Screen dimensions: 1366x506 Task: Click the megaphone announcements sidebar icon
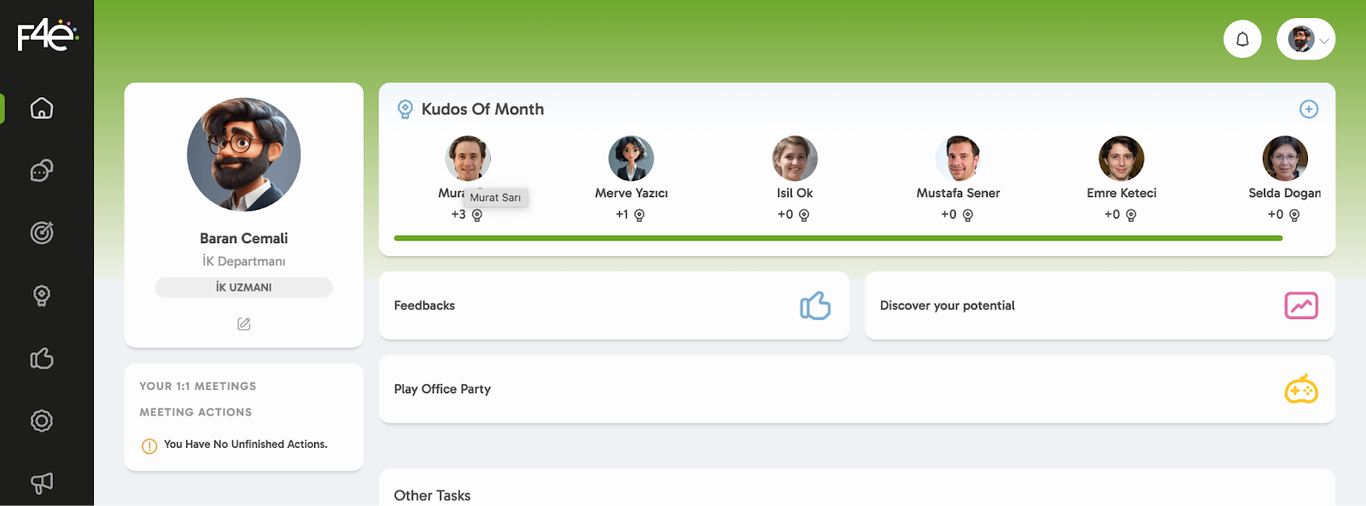pos(41,483)
